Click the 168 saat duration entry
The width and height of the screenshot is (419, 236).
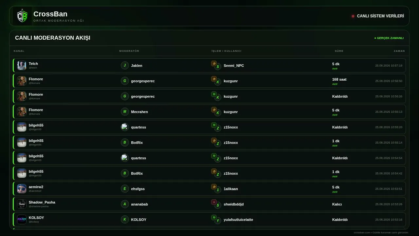(x=339, y=79)
